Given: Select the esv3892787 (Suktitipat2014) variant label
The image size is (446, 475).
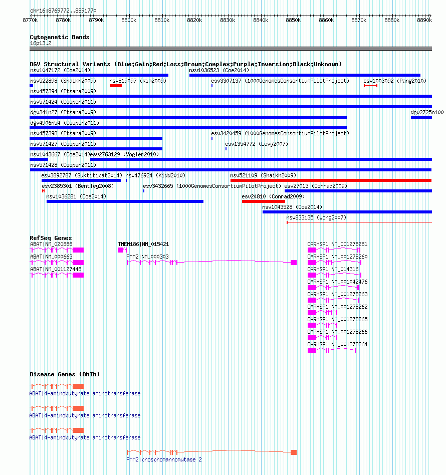Looking at the screenshot, I should click(x=82, y=175).
